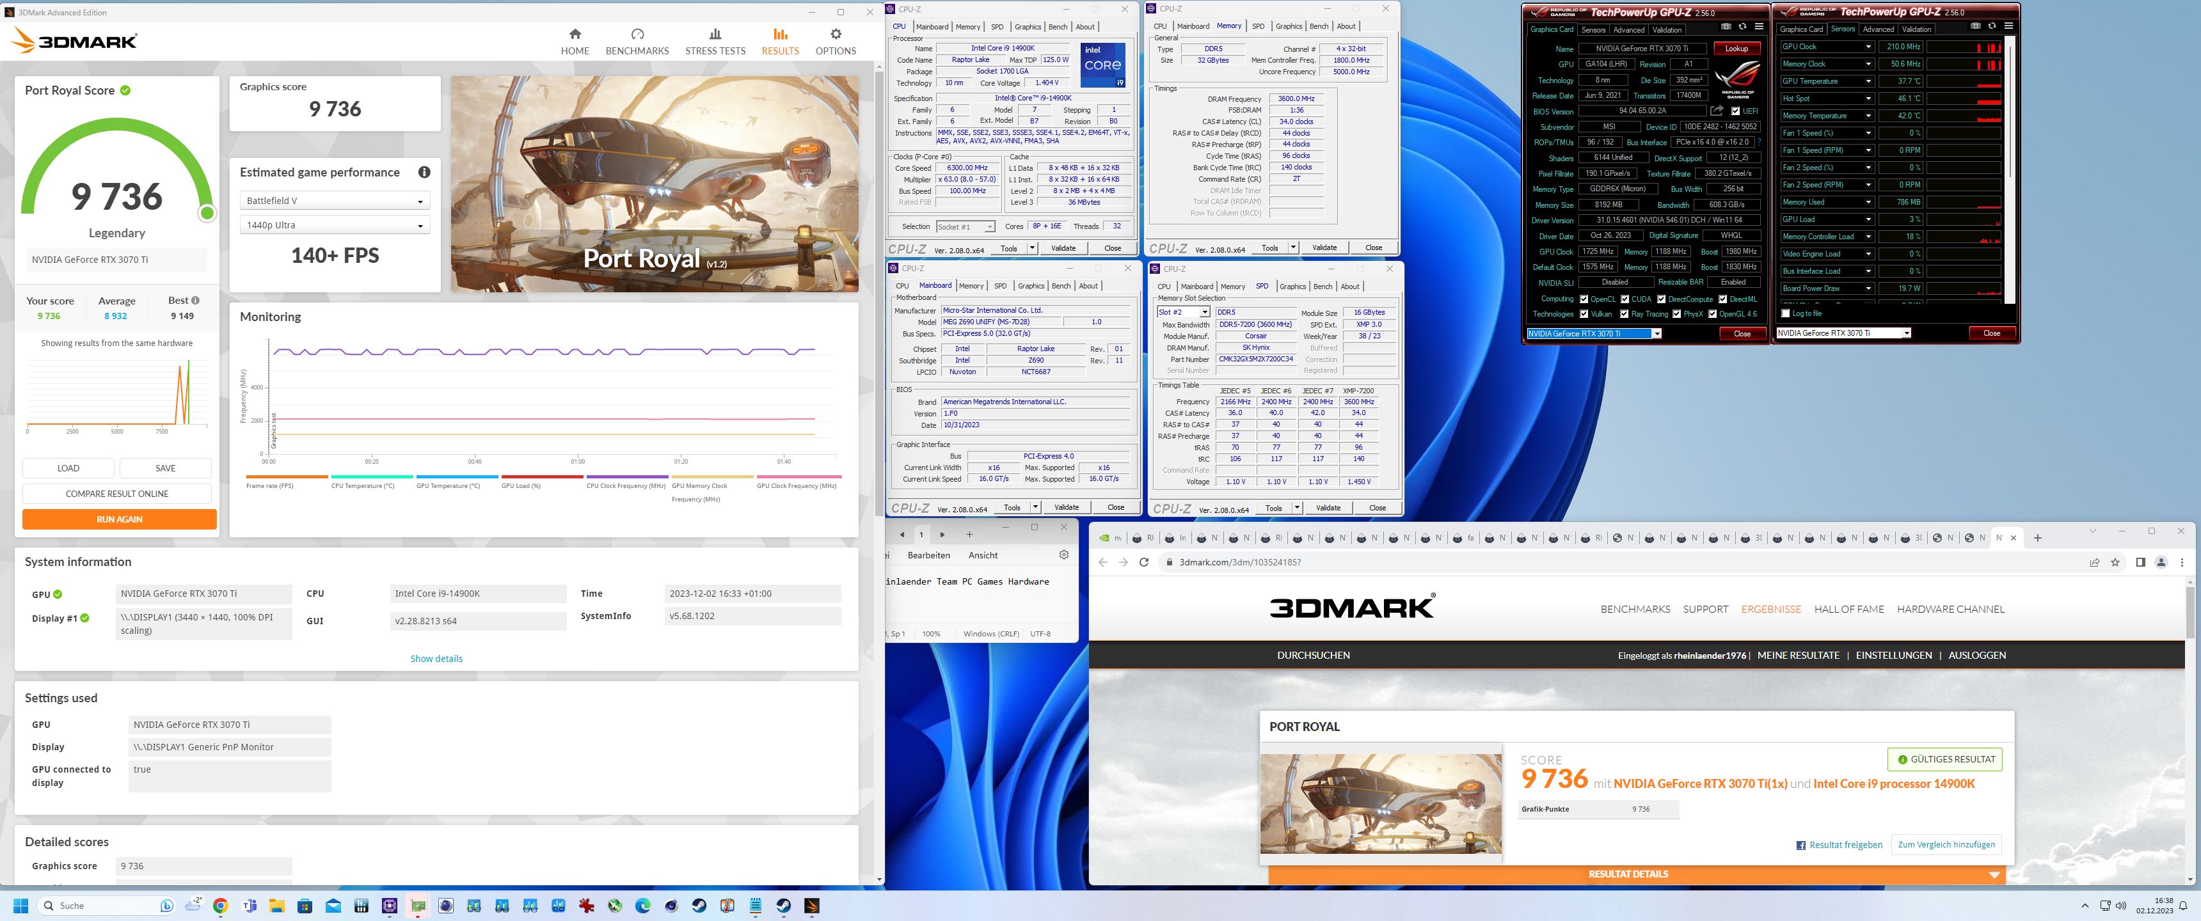Open hamburger menu in Graphics Card GPU-Z window

tap(1758, 26)
